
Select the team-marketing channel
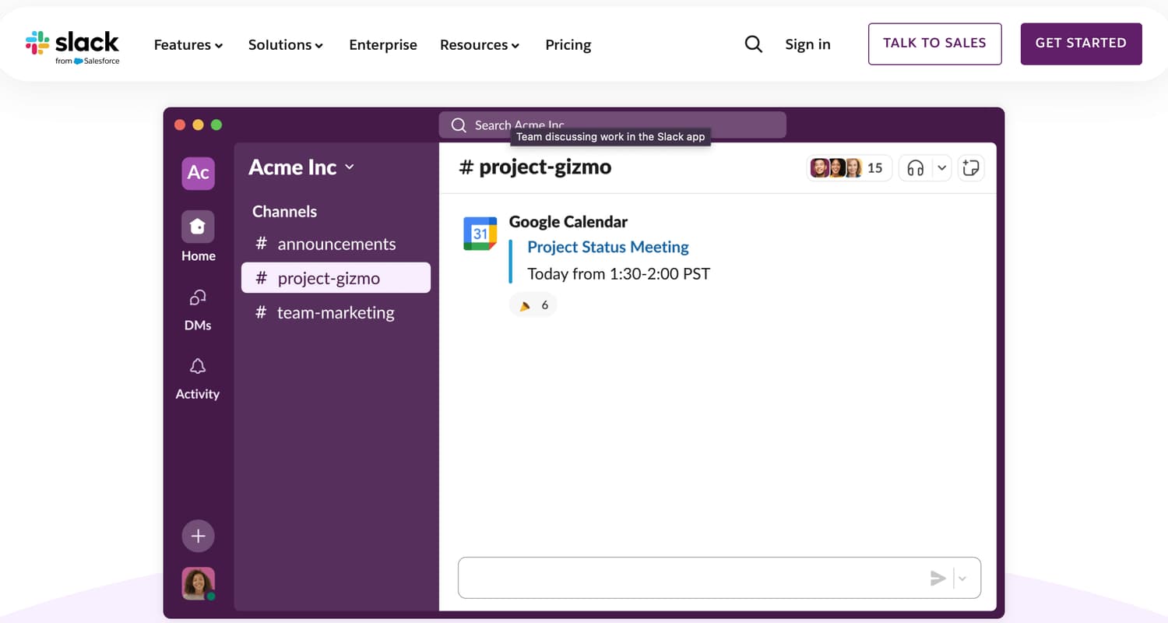[x=336, y=312]
